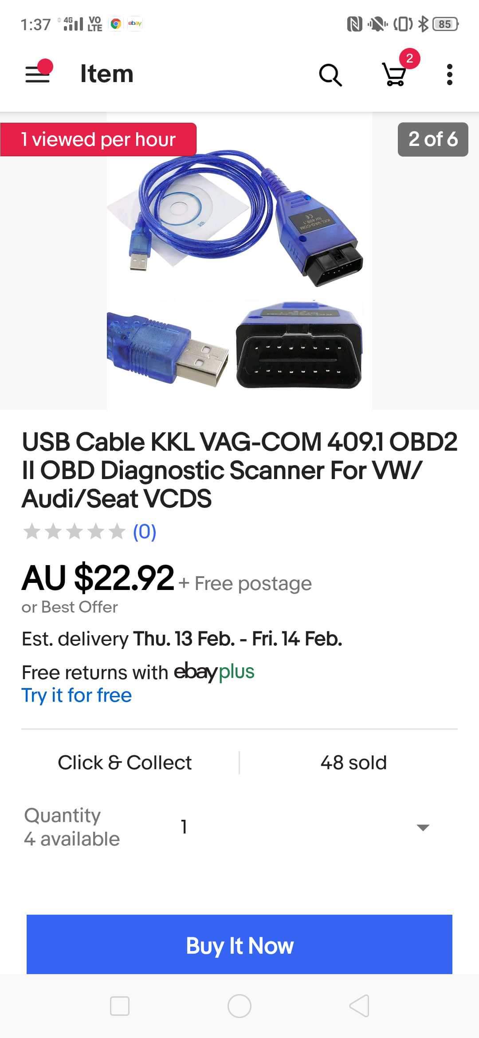Tap the product image of blue cable

pos(239,261)
